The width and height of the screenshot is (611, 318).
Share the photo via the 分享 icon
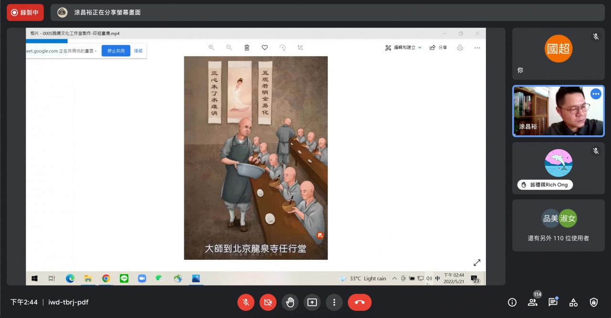[438, 48]
